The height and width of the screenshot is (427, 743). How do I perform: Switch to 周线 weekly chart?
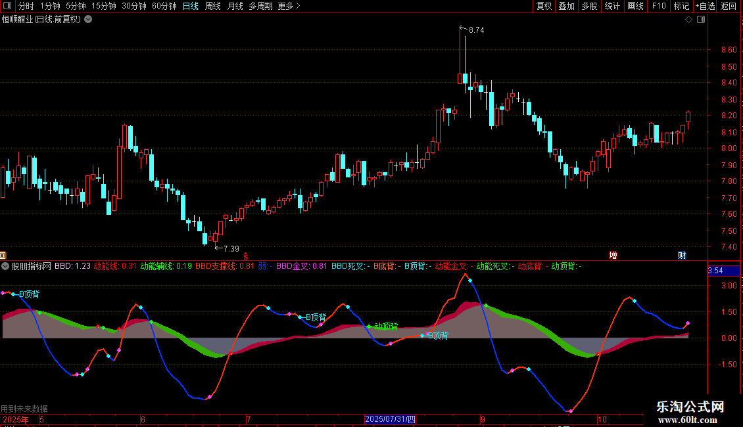point(213,6)
